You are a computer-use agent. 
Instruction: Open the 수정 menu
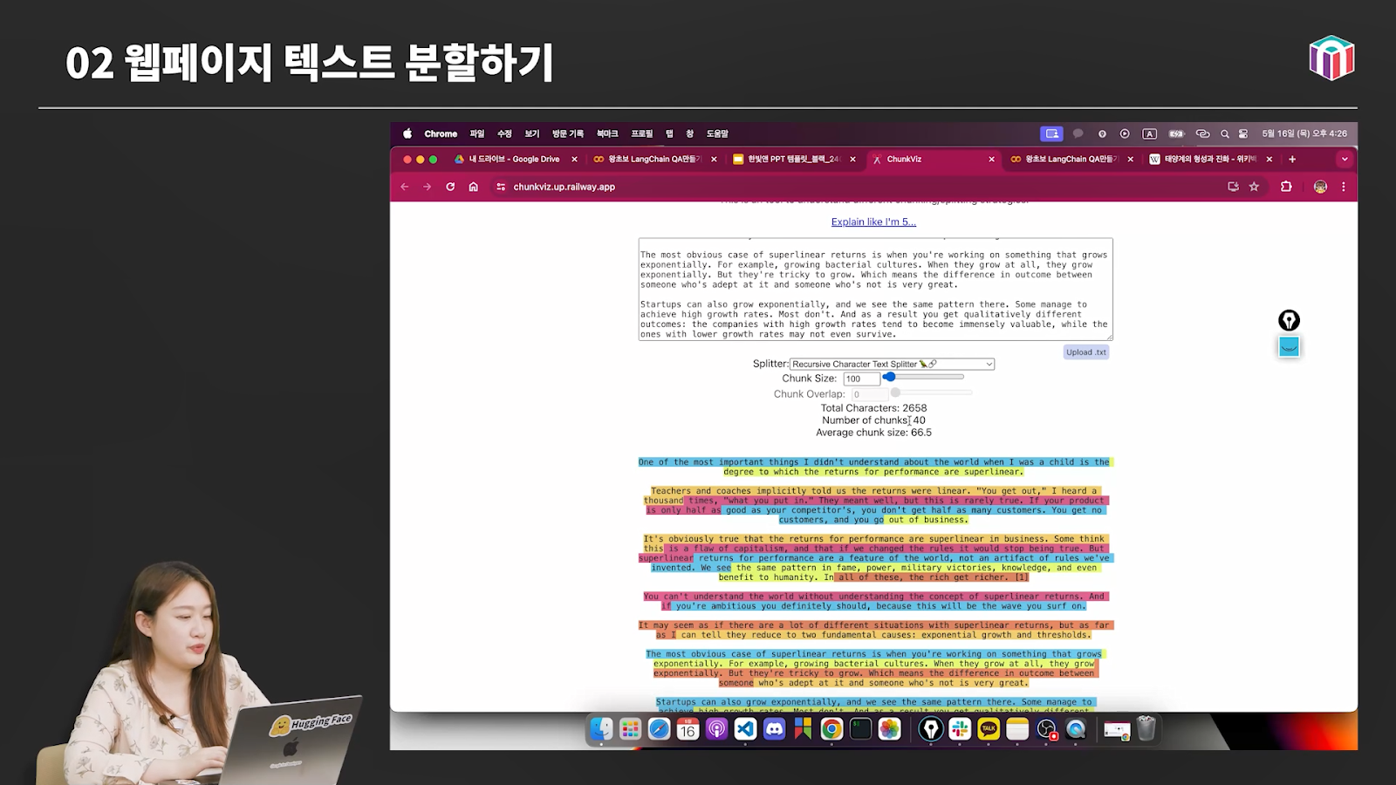504,133
